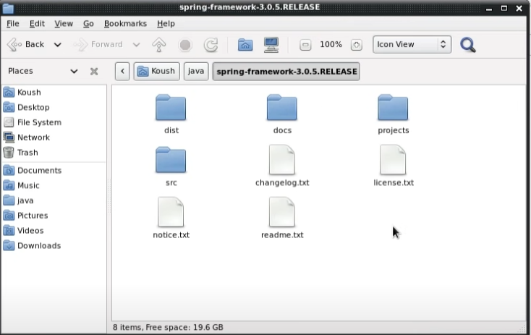Maximize the file manager window

[504, 8]
